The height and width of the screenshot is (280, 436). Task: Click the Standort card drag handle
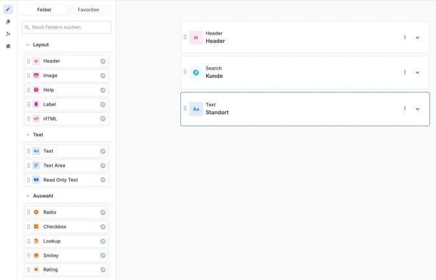[185, 109]
